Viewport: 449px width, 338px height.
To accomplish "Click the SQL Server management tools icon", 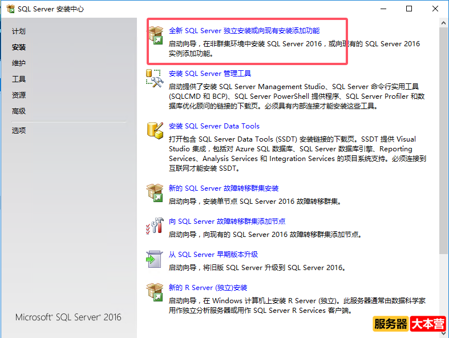I will pos(155,78).
